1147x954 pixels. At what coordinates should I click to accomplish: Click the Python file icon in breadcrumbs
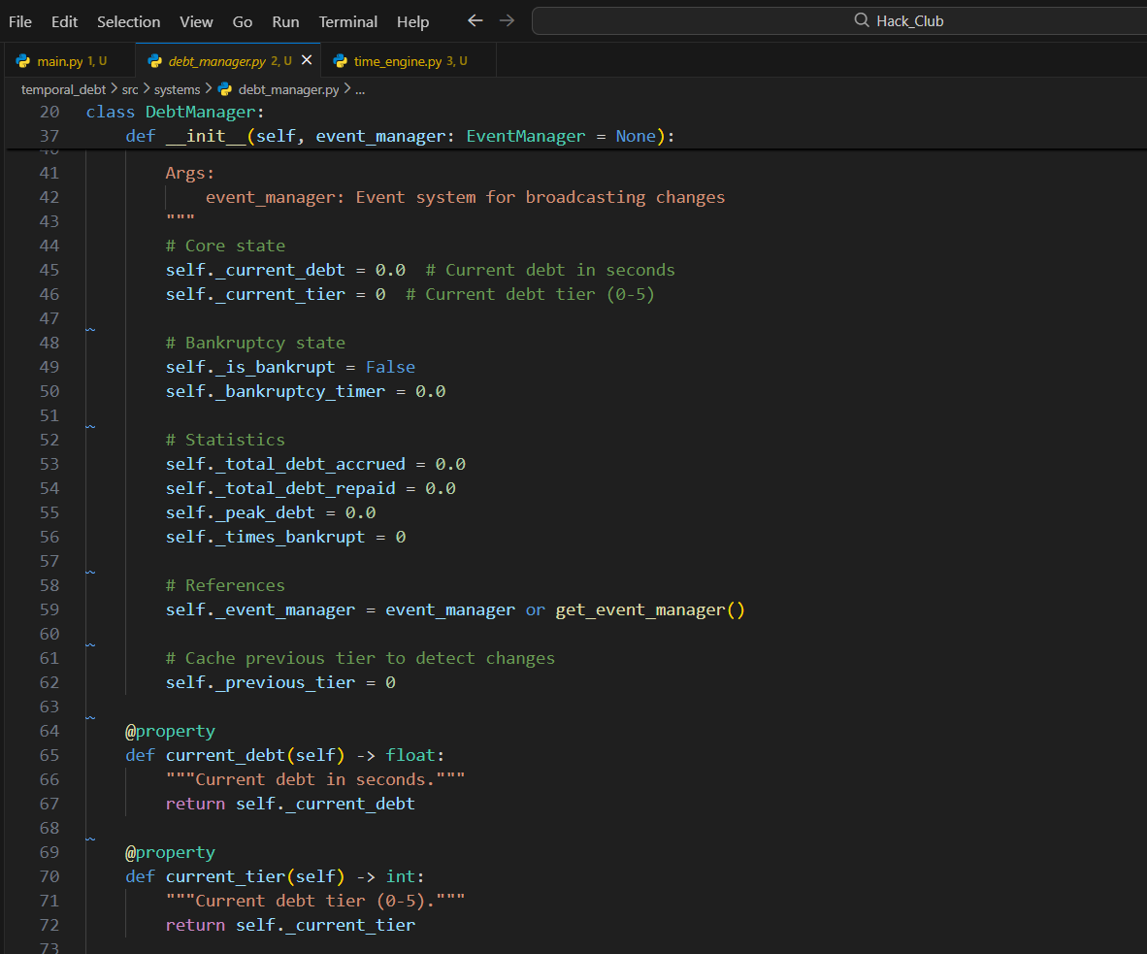click(x=225, y=89)
